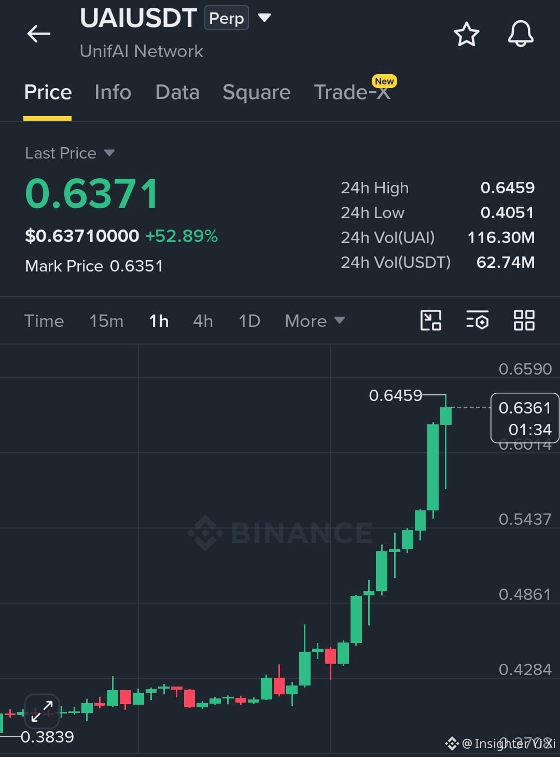Image resolution: width=560 pixels, height=757 pixels.
Task: Expand the More intervals dropdown
Action: (315, 321)
